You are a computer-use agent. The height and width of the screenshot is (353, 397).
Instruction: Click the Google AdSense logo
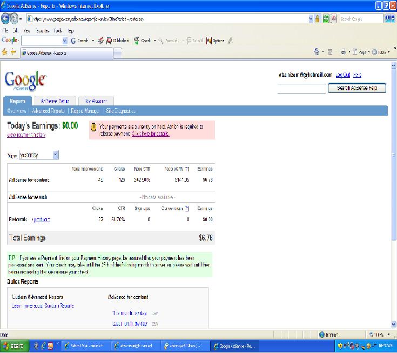click(x=25, y=81)
